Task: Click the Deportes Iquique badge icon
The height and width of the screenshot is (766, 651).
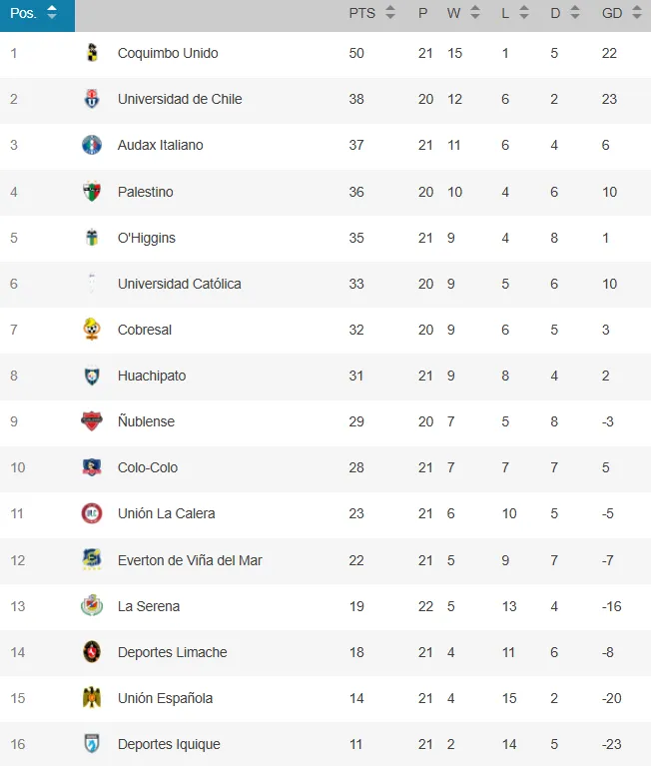Action: point(92,744)
